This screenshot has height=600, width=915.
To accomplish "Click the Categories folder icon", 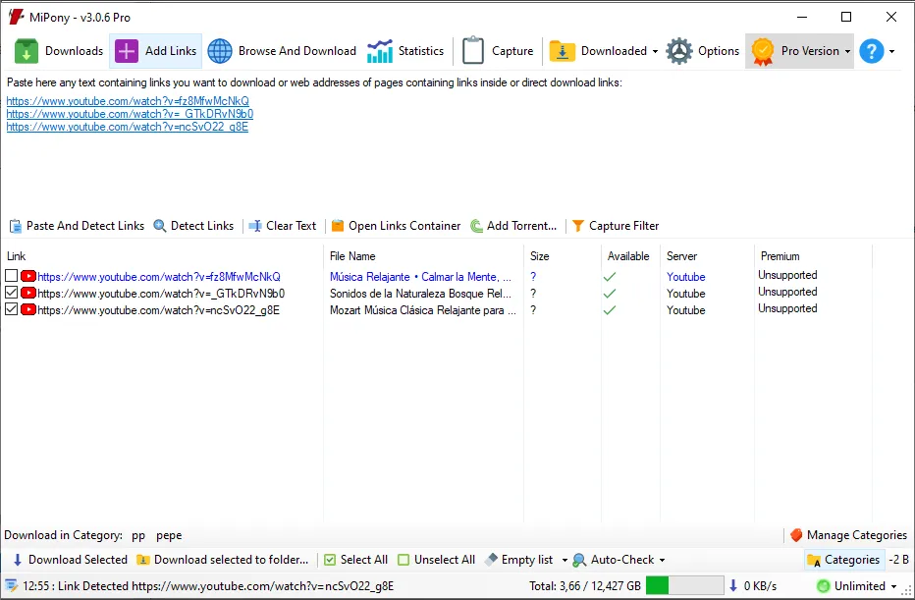I will [814, 561].
